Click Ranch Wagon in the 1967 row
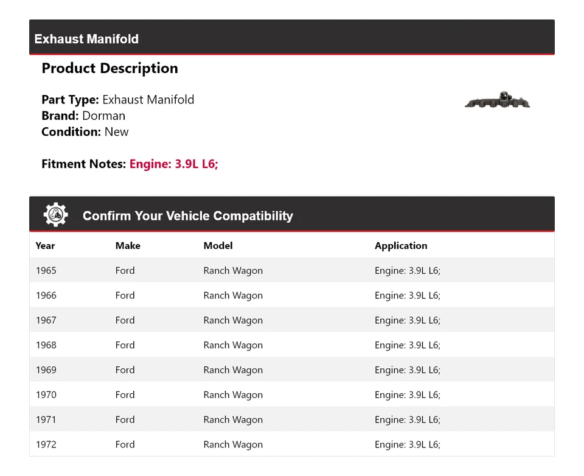 click(233, 321)
